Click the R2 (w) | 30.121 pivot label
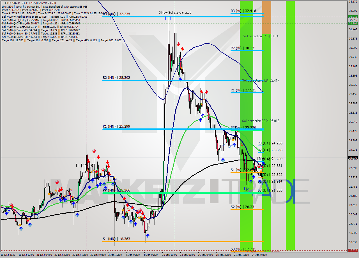 click(x=243, y=48)
